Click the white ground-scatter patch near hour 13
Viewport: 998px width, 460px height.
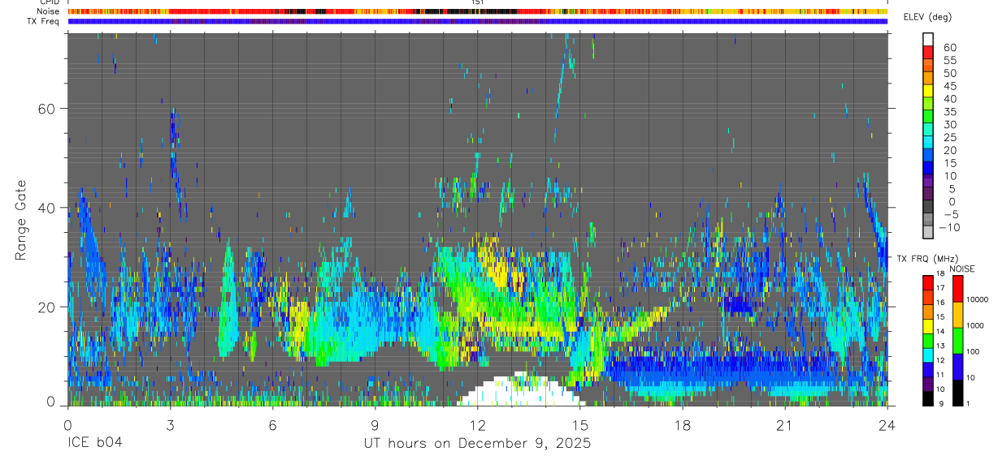click(x=520, y=390)
